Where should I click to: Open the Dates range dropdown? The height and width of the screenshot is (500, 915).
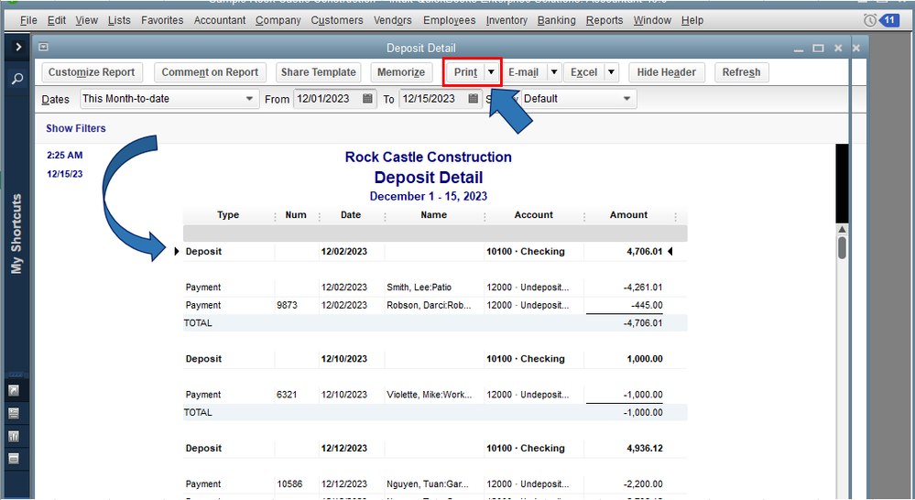click(x=249, y=99)
